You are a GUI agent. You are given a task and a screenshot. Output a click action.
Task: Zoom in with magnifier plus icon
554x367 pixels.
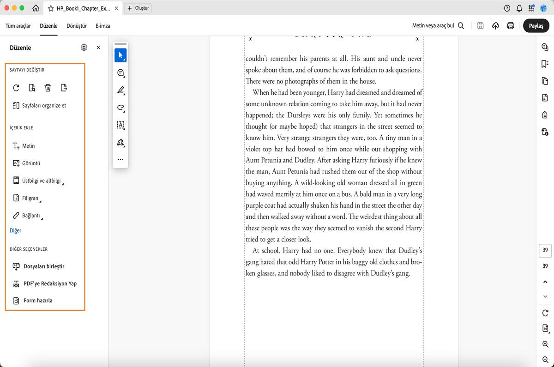click(x=545, y=344)
